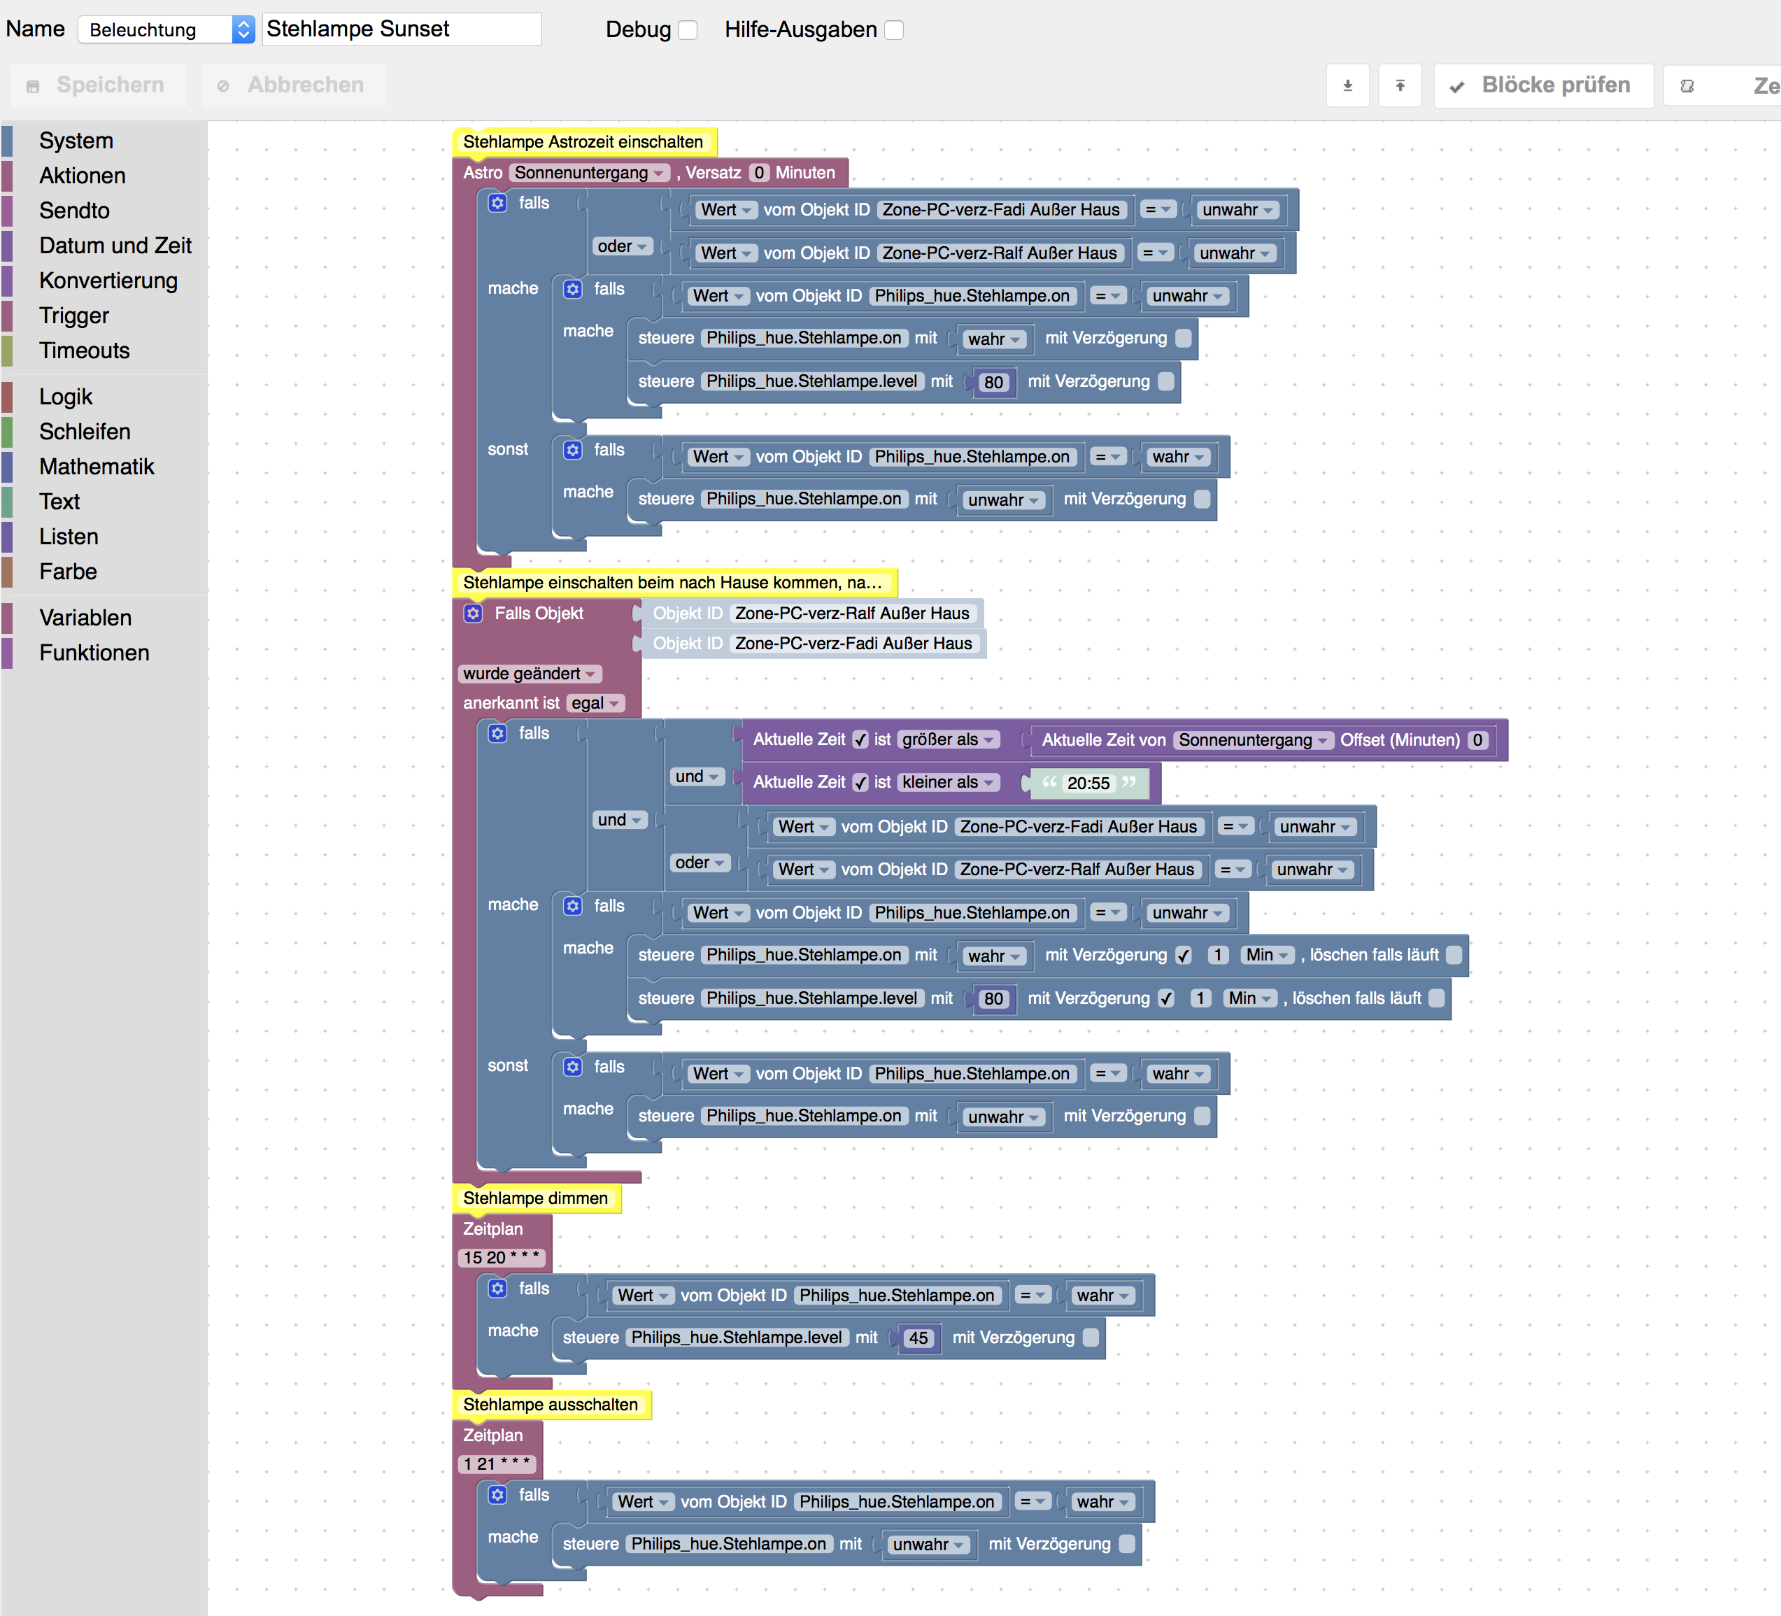Click the level value 45 field

(918, 1338)
